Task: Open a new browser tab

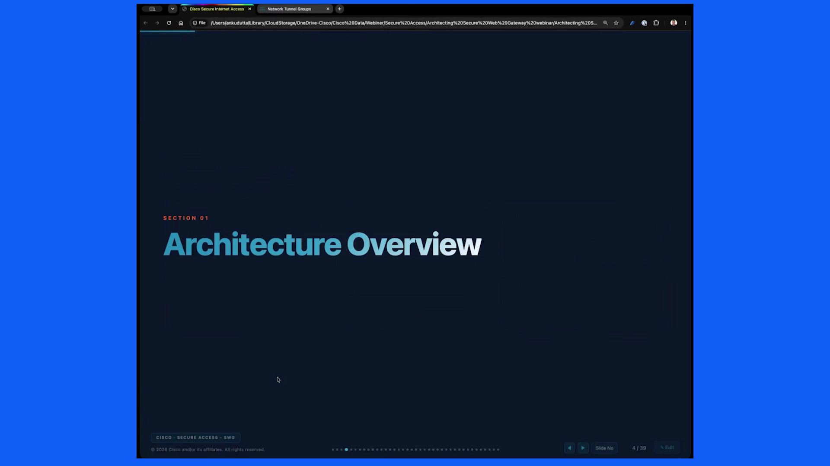Action: point(340,9)
